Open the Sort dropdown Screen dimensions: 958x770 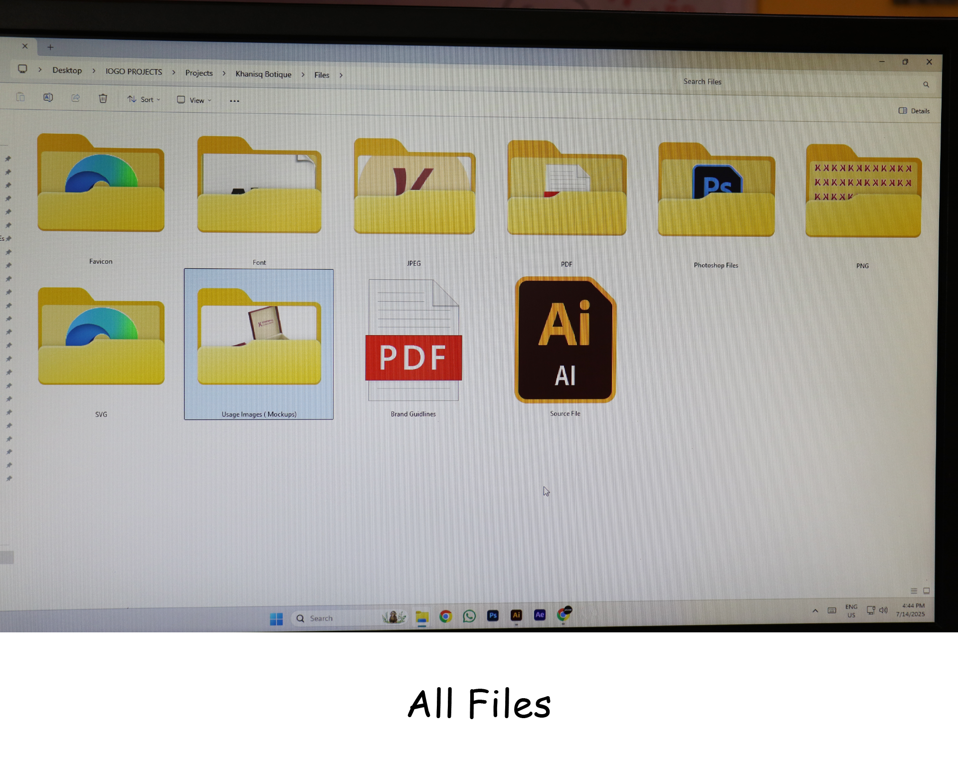pyautogui.click(x=144, y=99)
